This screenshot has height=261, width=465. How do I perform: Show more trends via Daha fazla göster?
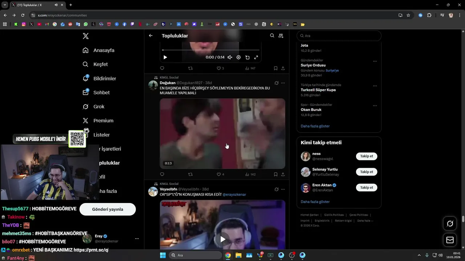coord(315,126)
